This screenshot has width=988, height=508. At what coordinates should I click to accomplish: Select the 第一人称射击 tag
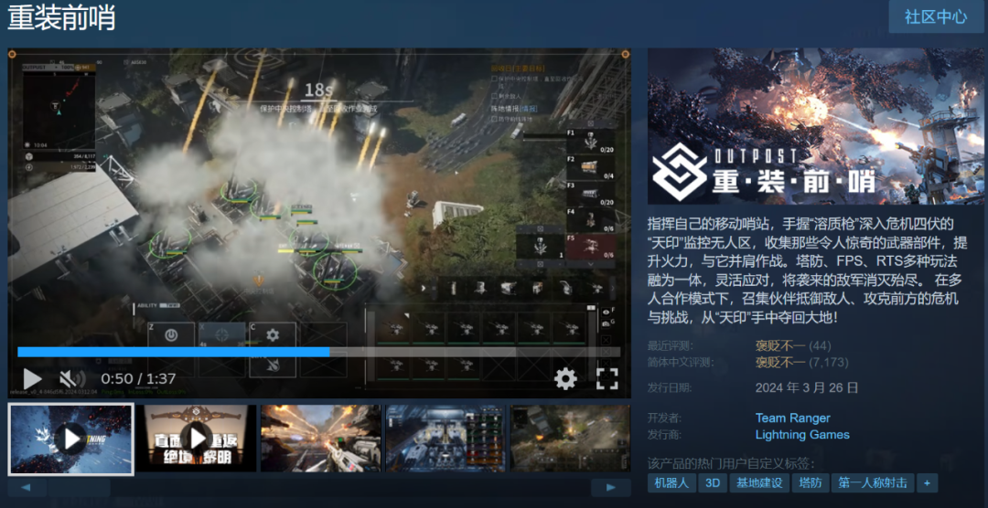[873, 482]
